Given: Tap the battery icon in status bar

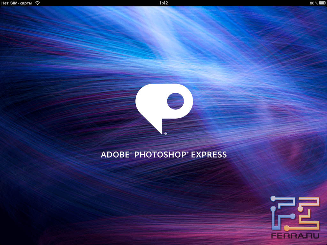Looking at the screenshot, I should point(322,3).
